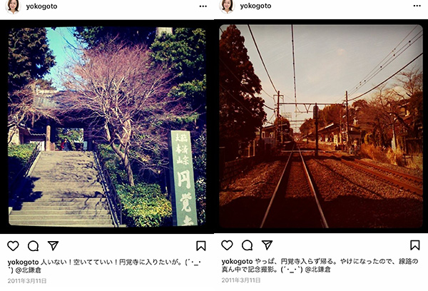This screenshot has height=291, width=428.
Task: Open the right post's 2011年3月11日 date
Action: (x=241, y=280)
